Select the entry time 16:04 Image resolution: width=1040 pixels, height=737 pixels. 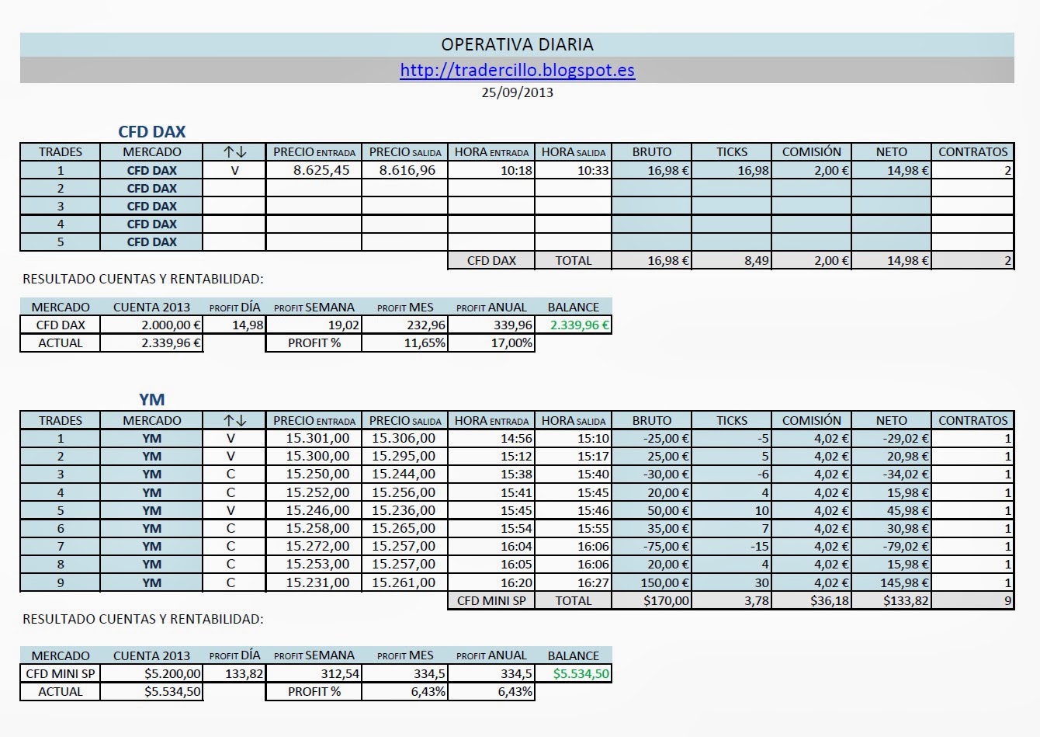(x=516, y=547)
